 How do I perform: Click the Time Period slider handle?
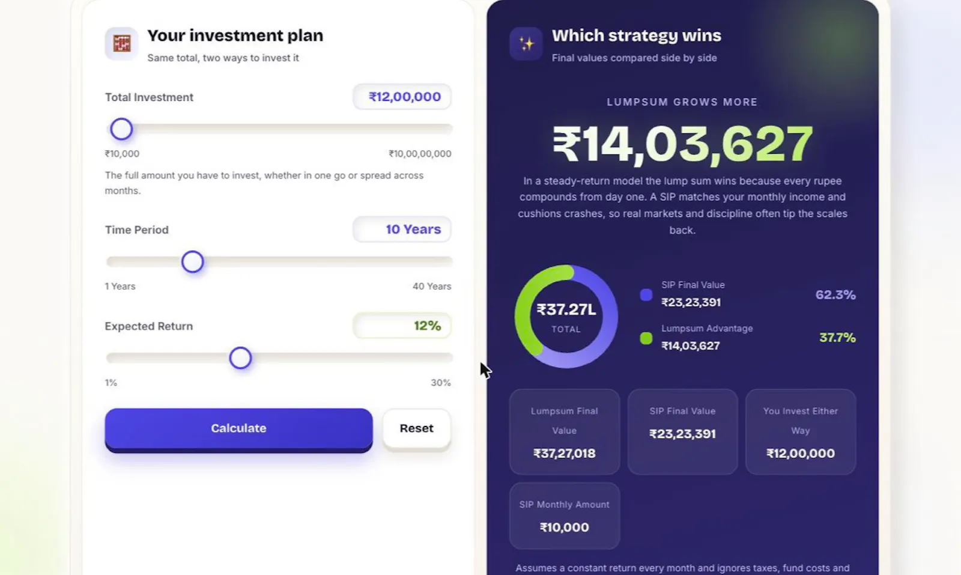193,262
